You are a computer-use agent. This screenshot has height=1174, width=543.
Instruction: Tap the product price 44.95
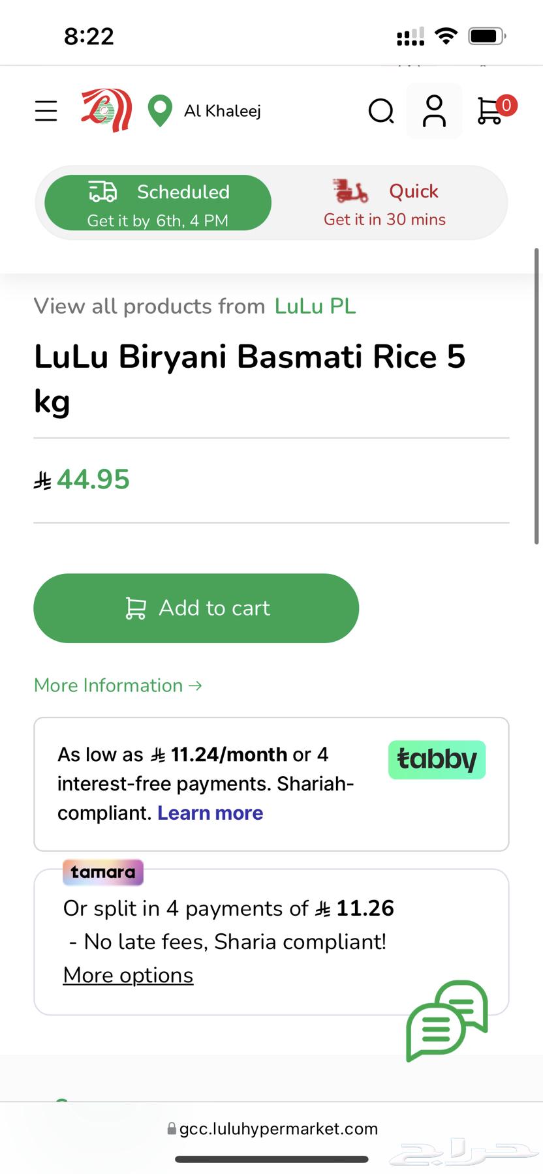[93, 480]
